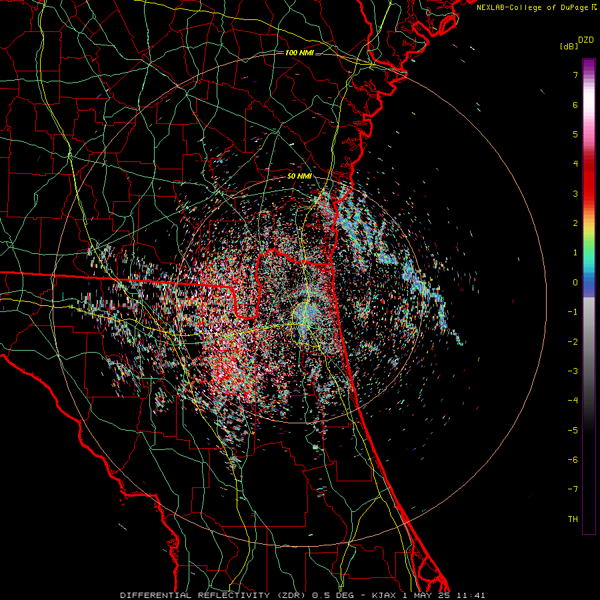Click the DZD product label above color scale

pos(586,40)
